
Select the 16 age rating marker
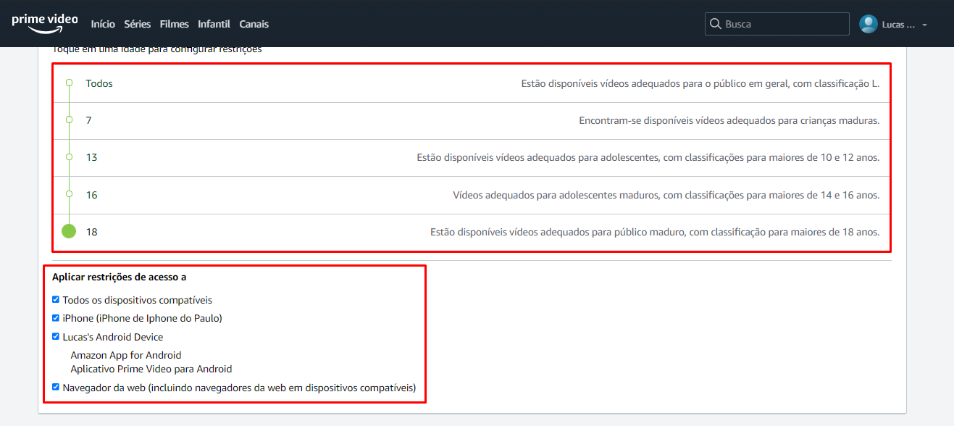[x=69, y=194]
